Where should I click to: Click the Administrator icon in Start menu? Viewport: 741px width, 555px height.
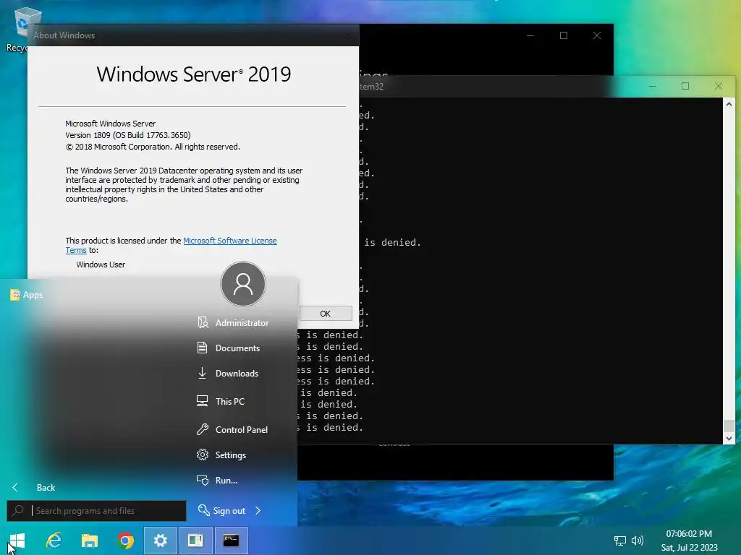[203, 322]
